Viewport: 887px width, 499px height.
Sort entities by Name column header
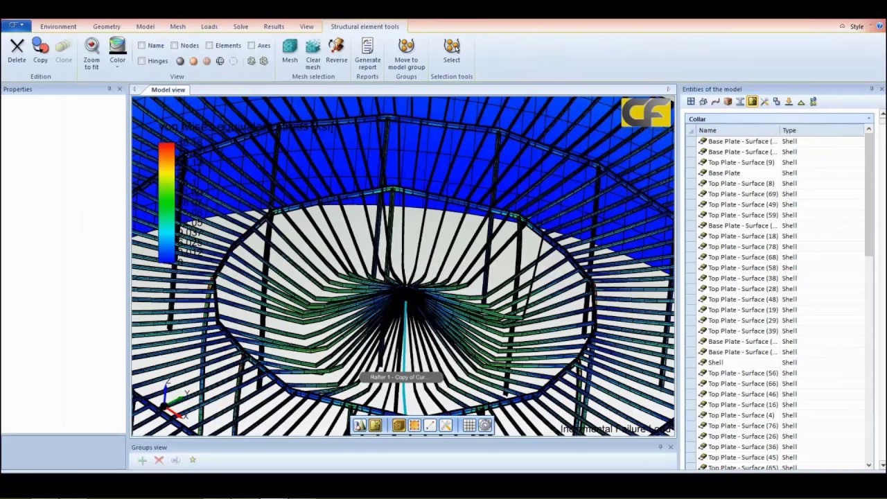[737, 130]
